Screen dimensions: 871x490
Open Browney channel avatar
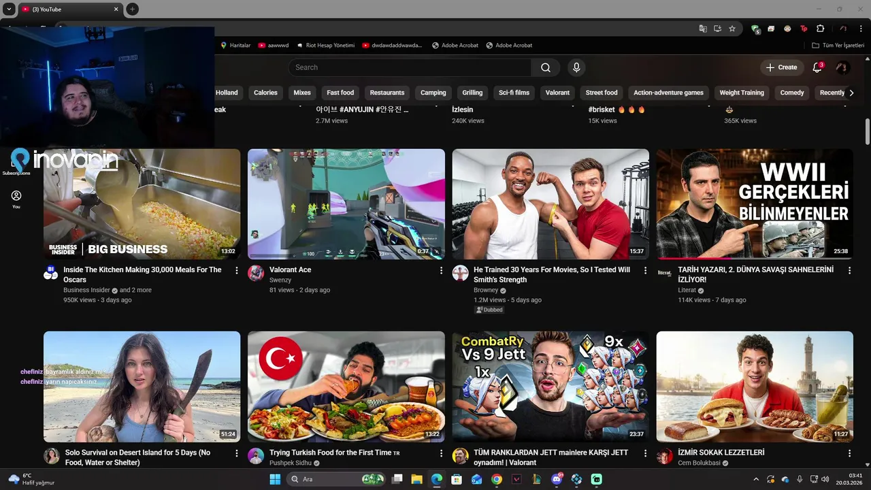460,273
